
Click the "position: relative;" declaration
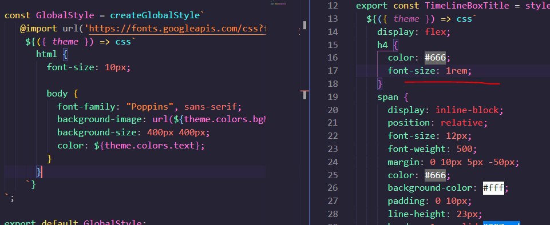click(x=438, y=123)
